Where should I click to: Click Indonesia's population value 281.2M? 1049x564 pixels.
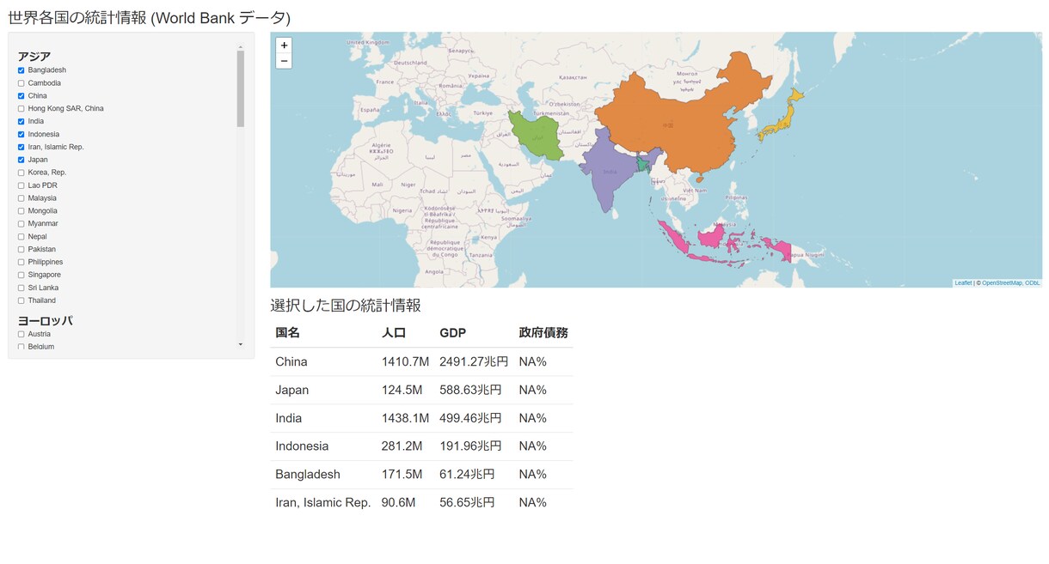tap(402, 446)
